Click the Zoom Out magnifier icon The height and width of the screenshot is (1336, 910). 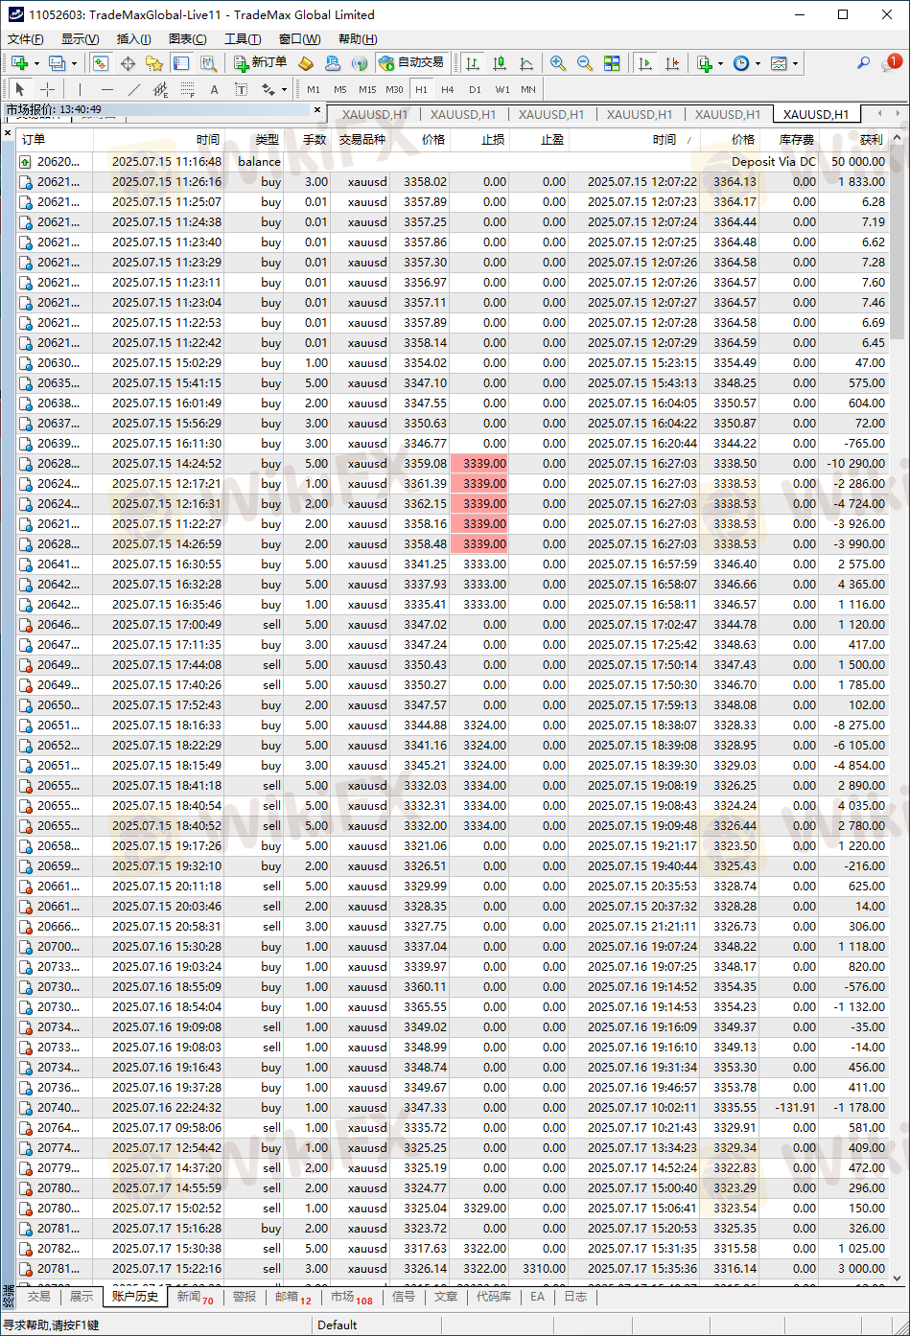tap(584, 63)
